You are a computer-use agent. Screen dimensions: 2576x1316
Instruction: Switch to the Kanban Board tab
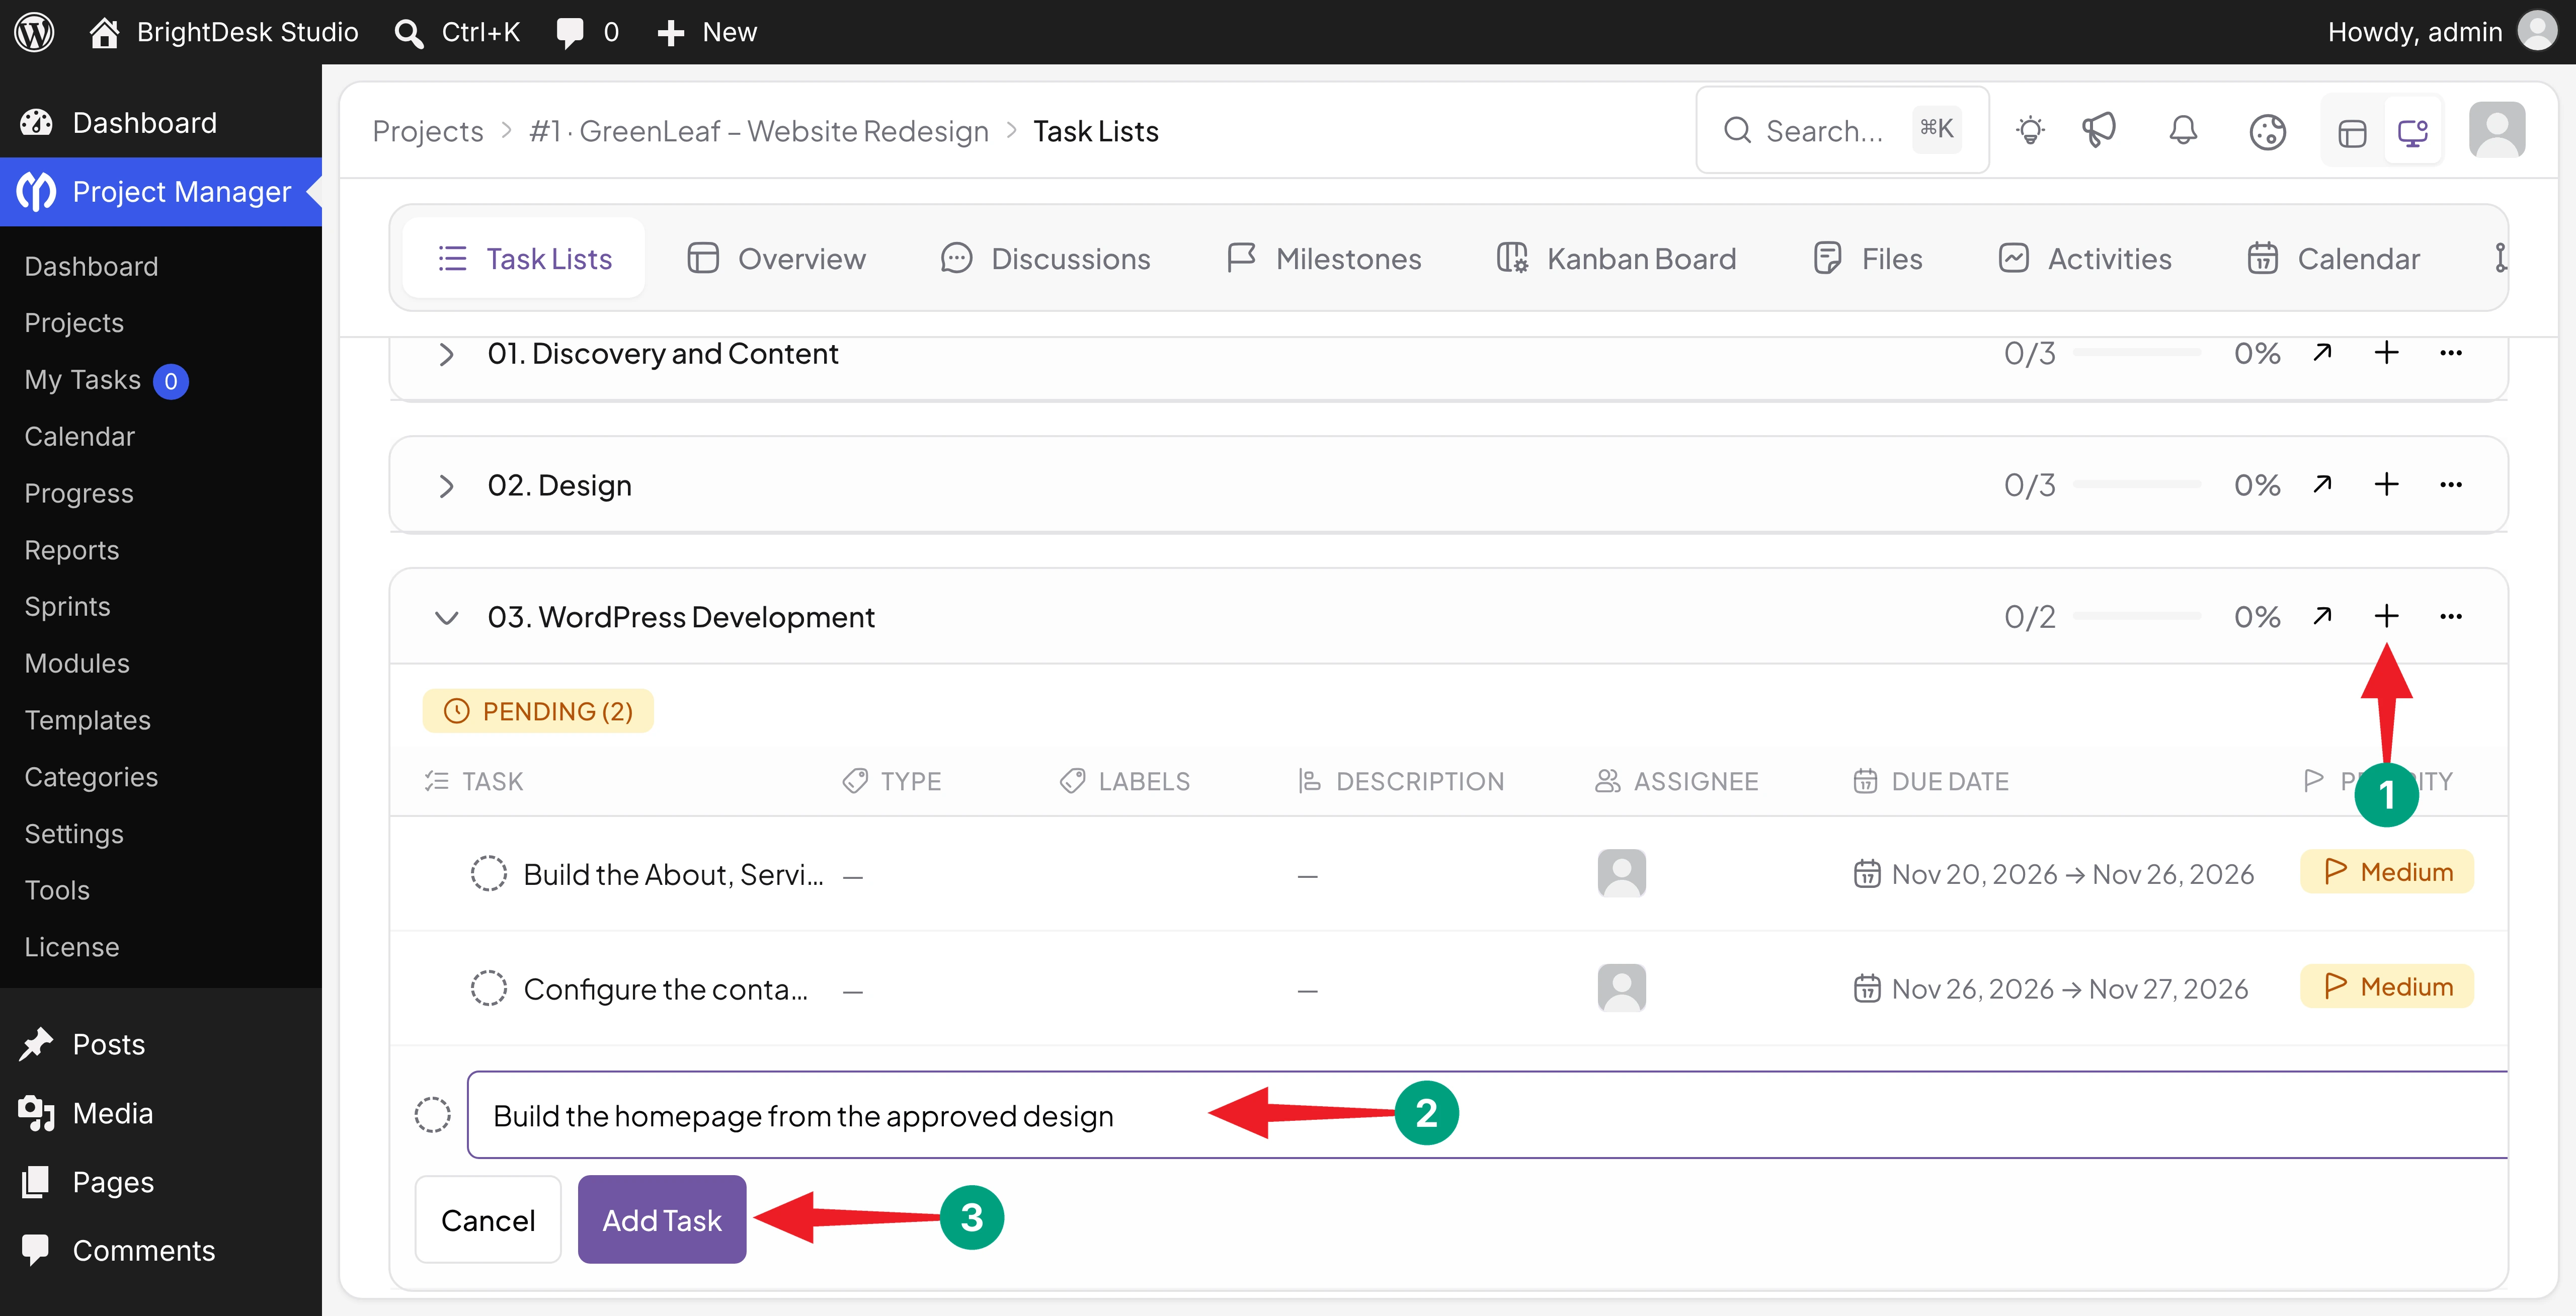point(1617,259)
